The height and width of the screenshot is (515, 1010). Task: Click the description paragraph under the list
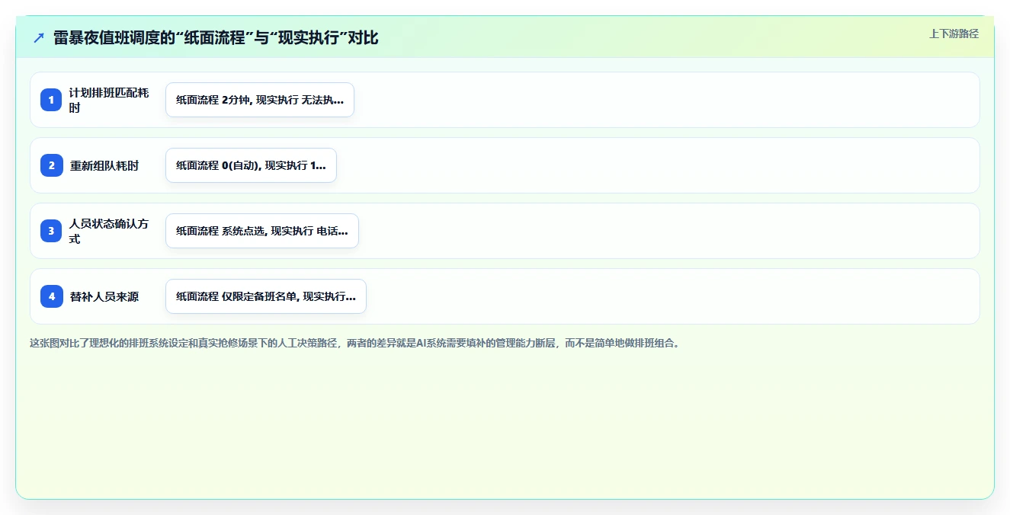[x=354, y=344]
